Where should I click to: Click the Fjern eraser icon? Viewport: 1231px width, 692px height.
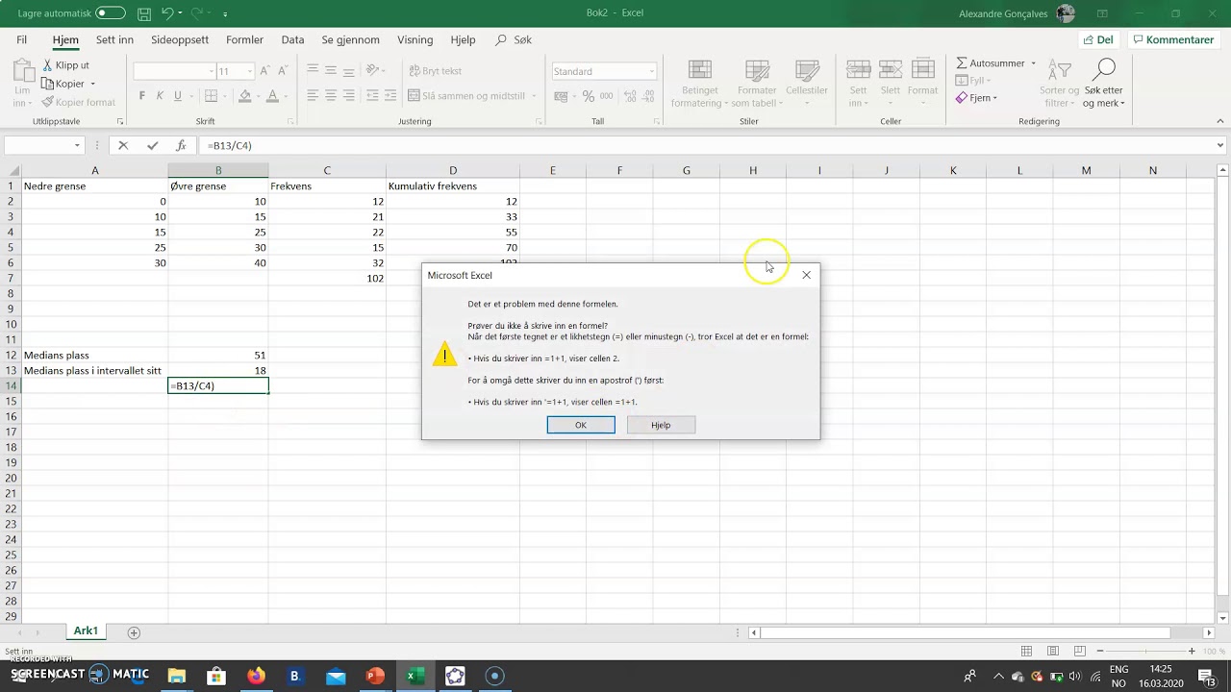tap(962, 98)
